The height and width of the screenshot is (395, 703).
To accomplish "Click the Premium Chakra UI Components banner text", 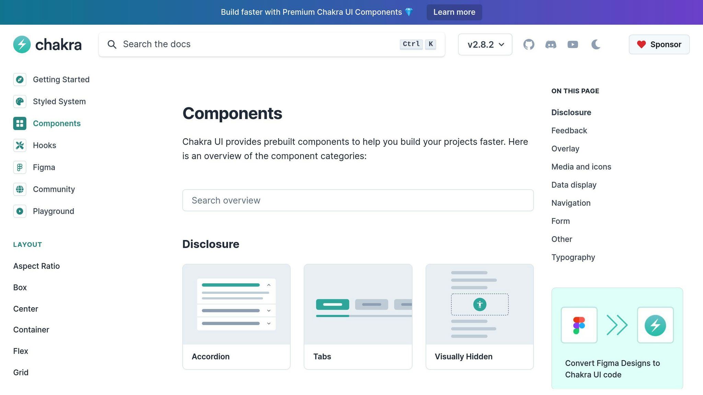I will coord(317,12).
